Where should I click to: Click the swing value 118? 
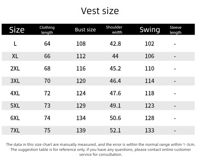pos(149,93)
